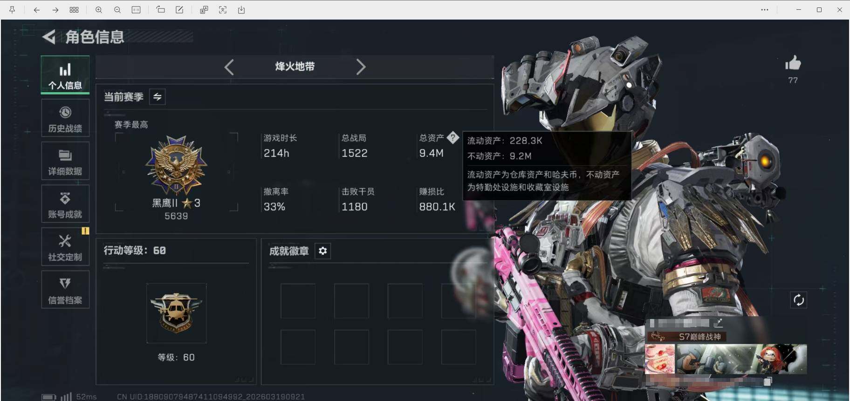Click the 击败干员 1180 value
This screenshot has height=401, width=850.
(x=355, y=207)
